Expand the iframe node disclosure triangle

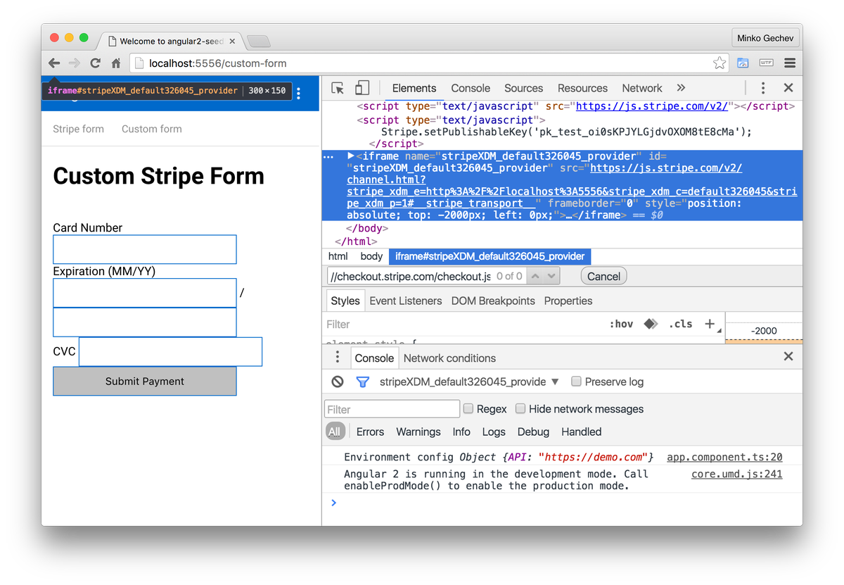[x=351, y=156]
